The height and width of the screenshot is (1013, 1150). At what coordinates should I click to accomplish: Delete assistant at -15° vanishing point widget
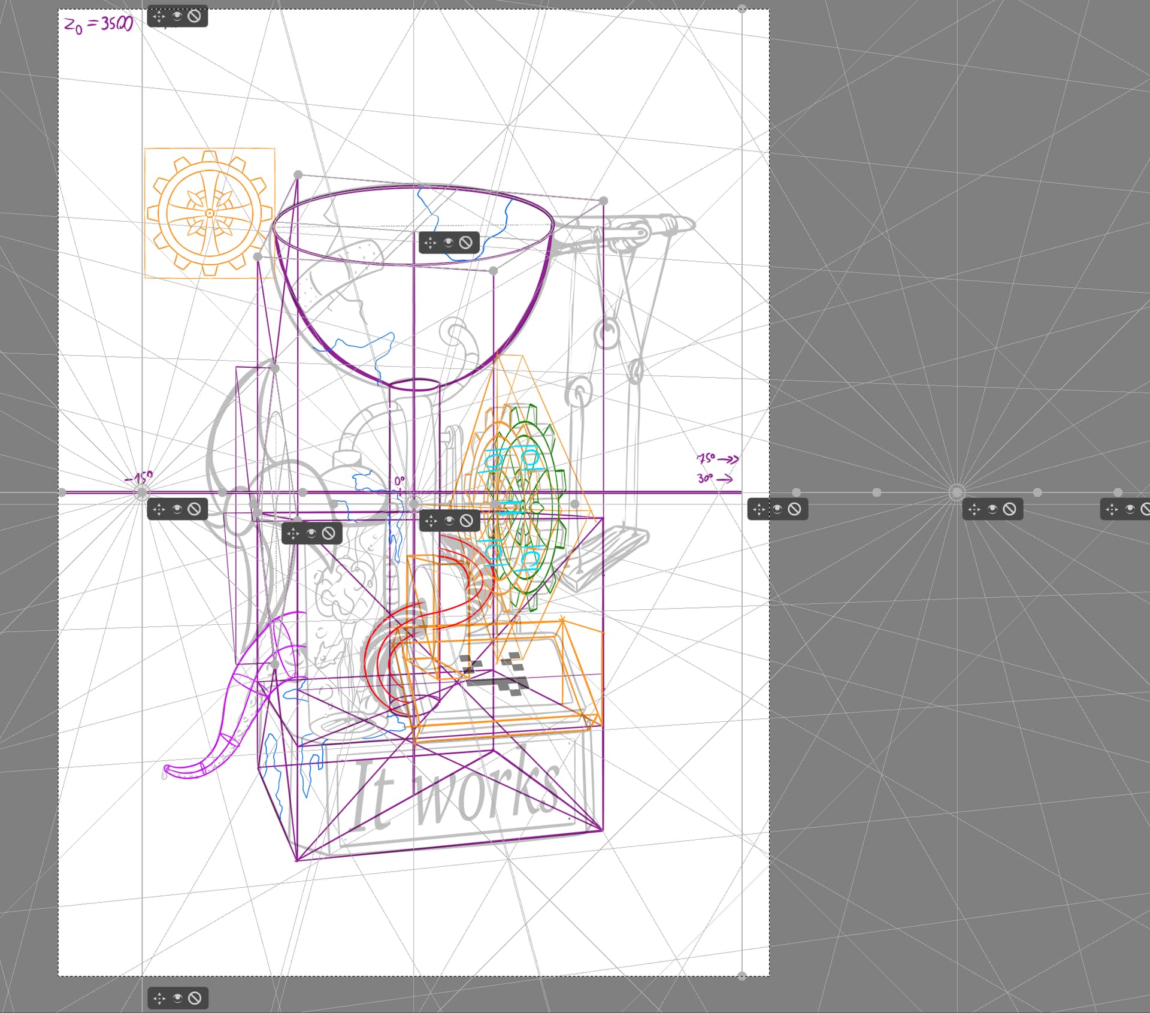point(194,509)
